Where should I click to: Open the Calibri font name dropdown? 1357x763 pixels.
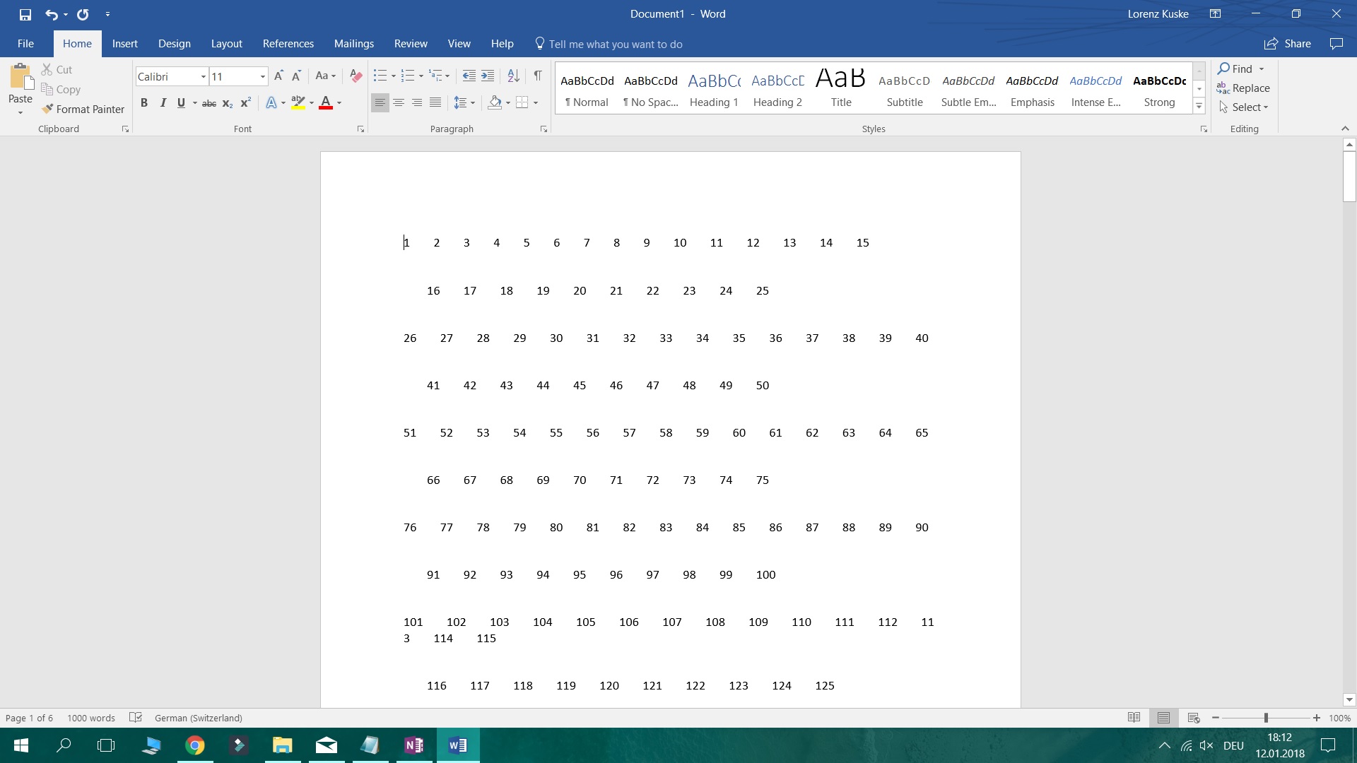click(203, 77)
